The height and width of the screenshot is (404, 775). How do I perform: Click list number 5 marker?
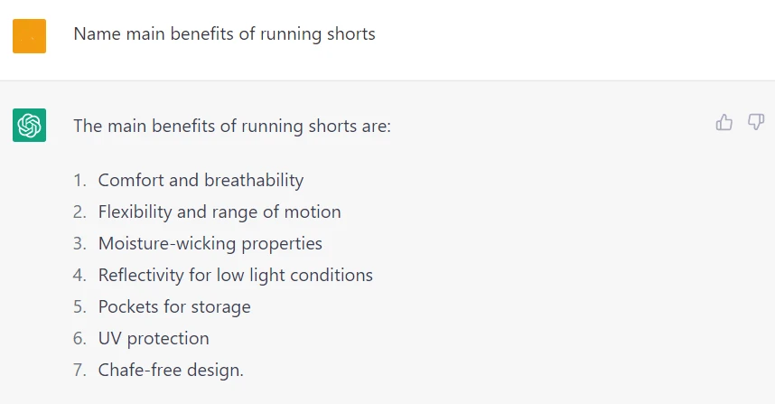[x=79, y=306]
